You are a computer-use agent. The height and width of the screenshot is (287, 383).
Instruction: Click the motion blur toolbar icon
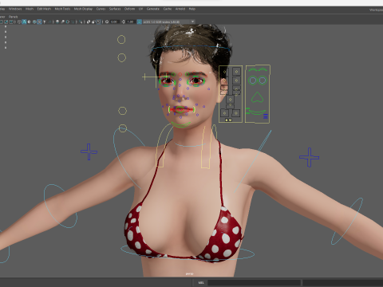[x=62, y=22]
